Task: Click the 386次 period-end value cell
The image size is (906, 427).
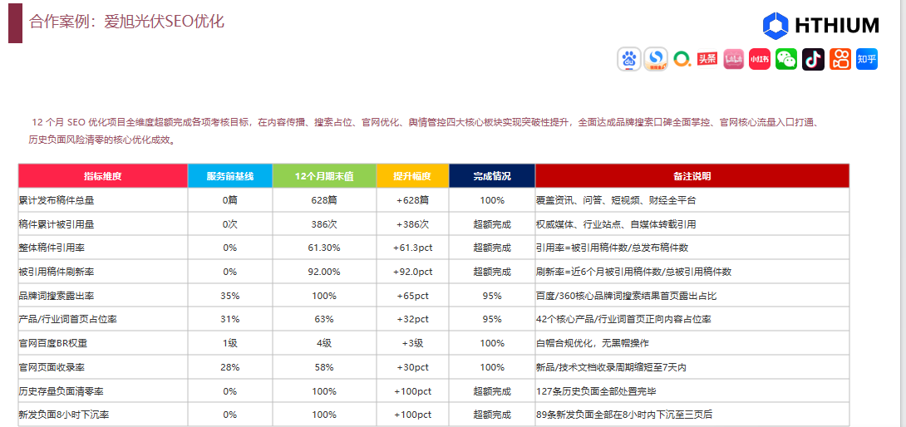Action: point(324,224)
